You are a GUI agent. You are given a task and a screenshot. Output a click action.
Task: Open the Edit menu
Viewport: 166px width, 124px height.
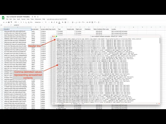[x=11, y=19]
